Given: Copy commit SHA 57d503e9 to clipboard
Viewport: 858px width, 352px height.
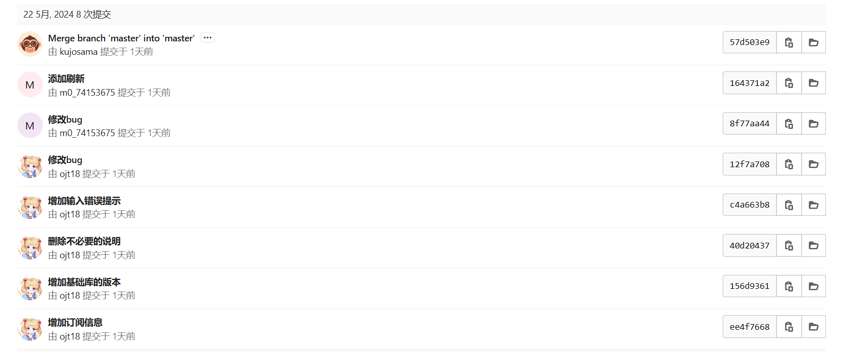Looking at the screenshot, I should [x=789, y=42].
